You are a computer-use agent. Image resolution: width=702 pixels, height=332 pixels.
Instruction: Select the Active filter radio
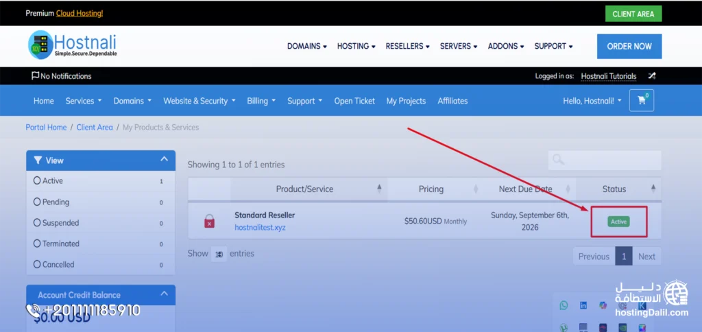coord(37,180)
